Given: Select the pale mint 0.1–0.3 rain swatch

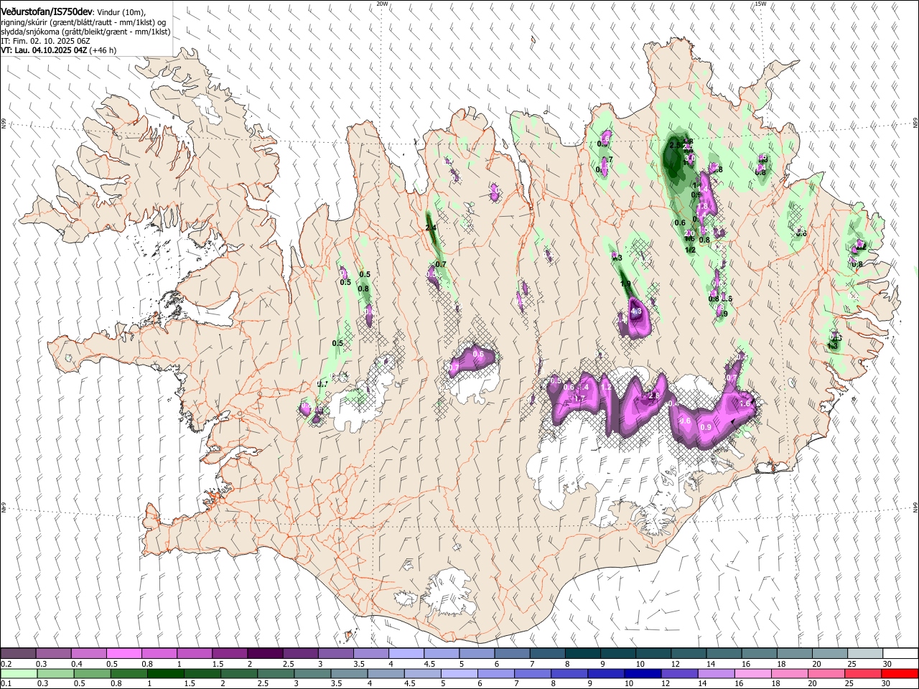Looking at the screenshot, I should pyautogui.click(x=19, y=673).
